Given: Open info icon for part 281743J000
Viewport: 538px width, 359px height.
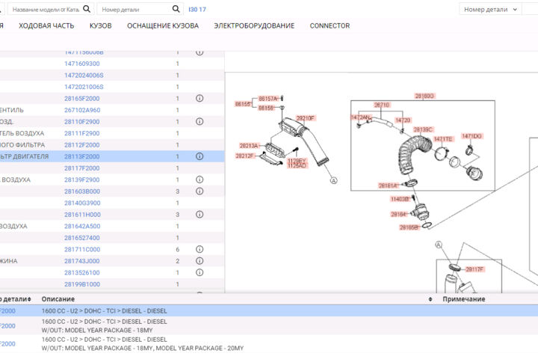Looking at the screenshot, I should (200, 261).
